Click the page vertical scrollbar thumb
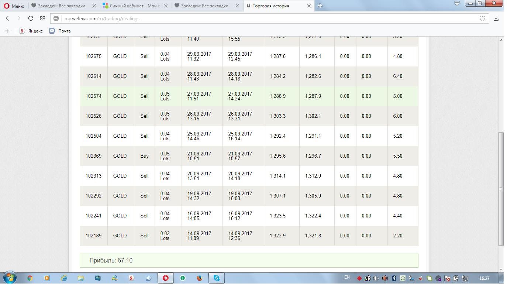This screenshot has height=285, width=507. coord(501,189)
